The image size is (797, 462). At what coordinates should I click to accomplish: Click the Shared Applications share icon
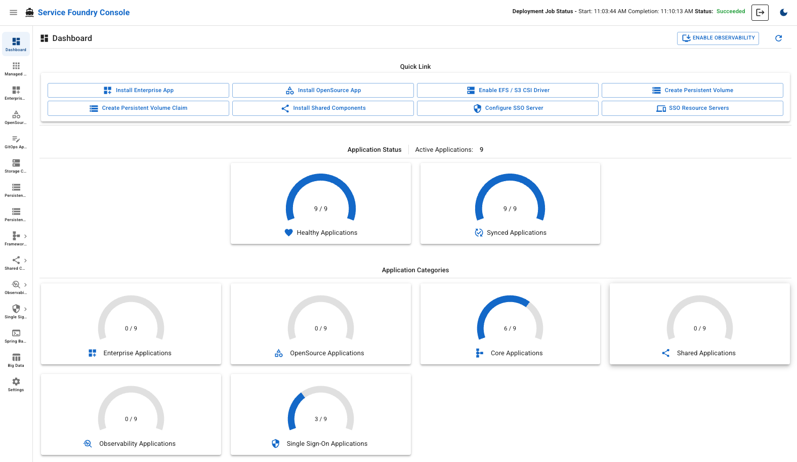point(666,353)
